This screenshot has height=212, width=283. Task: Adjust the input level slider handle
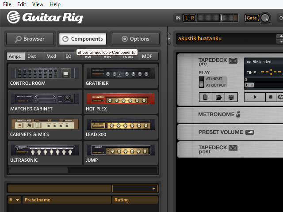click(221, 18)
